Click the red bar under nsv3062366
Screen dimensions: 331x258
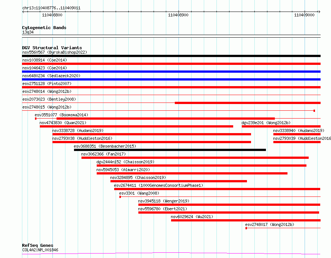(195, 158)
